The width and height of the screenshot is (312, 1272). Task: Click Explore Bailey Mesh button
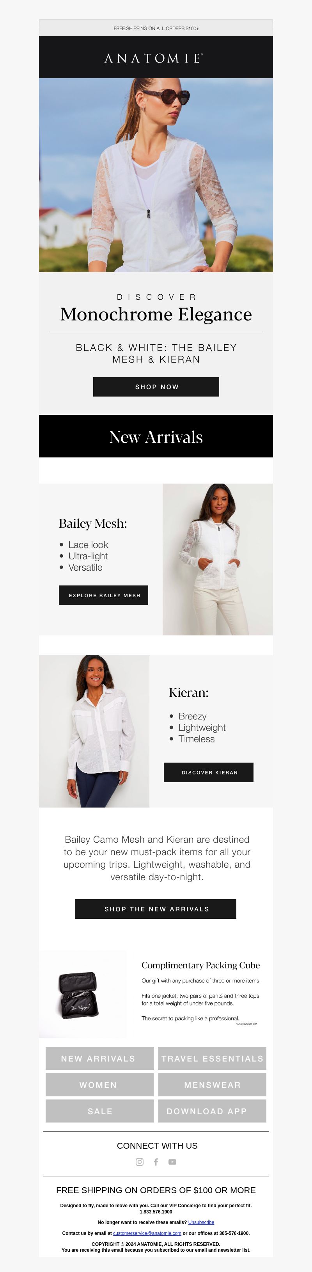tap(104, 595)
